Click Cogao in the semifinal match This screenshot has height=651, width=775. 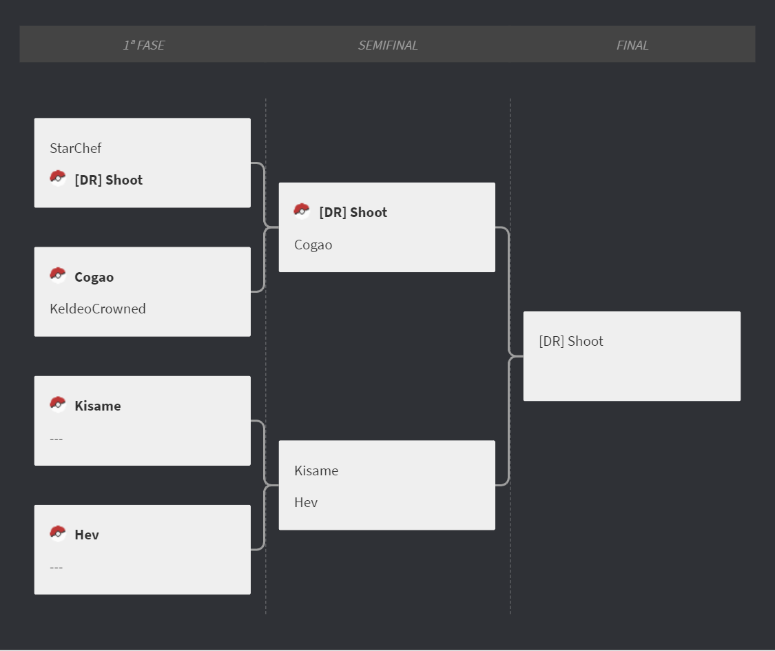coord(313,245)
